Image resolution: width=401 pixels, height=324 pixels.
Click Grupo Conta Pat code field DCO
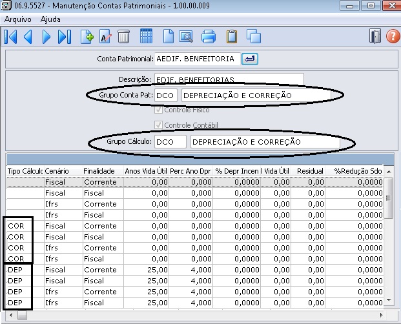tap(166, 96)
